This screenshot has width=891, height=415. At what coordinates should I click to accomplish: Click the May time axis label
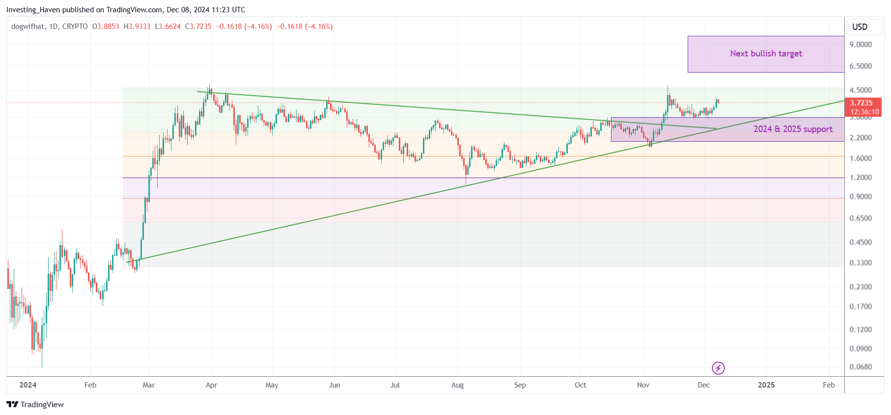272,385
